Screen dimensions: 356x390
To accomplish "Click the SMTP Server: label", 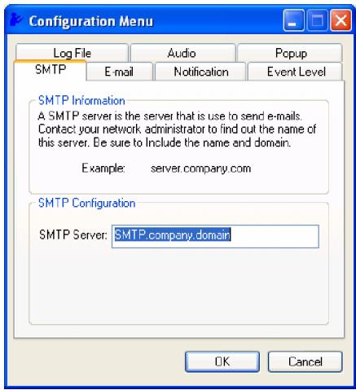I will (x=73, y=234).
